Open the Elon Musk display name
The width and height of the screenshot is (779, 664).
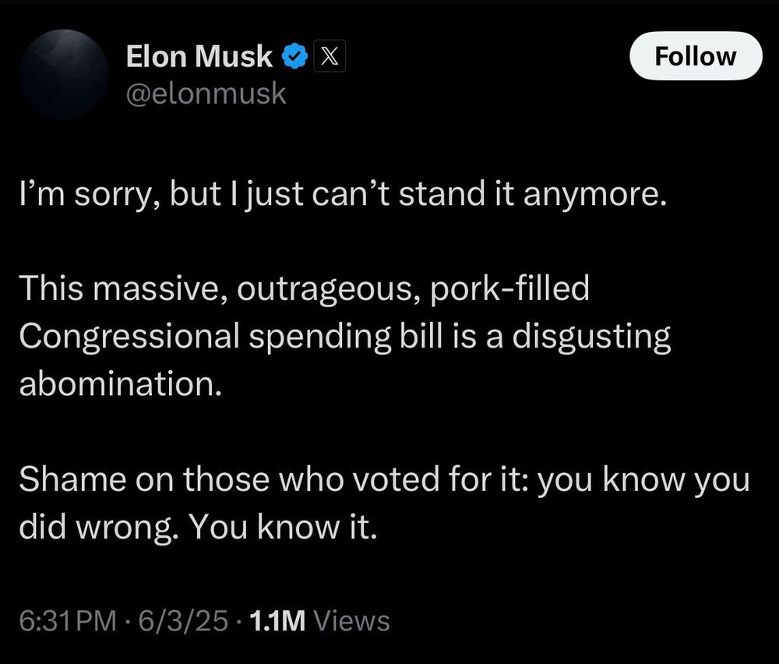pos(199,57)
